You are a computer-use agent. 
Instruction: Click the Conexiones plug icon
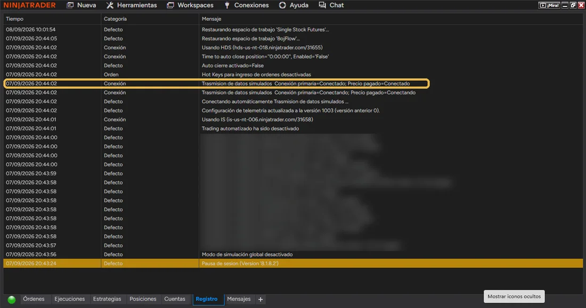pyautogui.click(x=227, y=5)
